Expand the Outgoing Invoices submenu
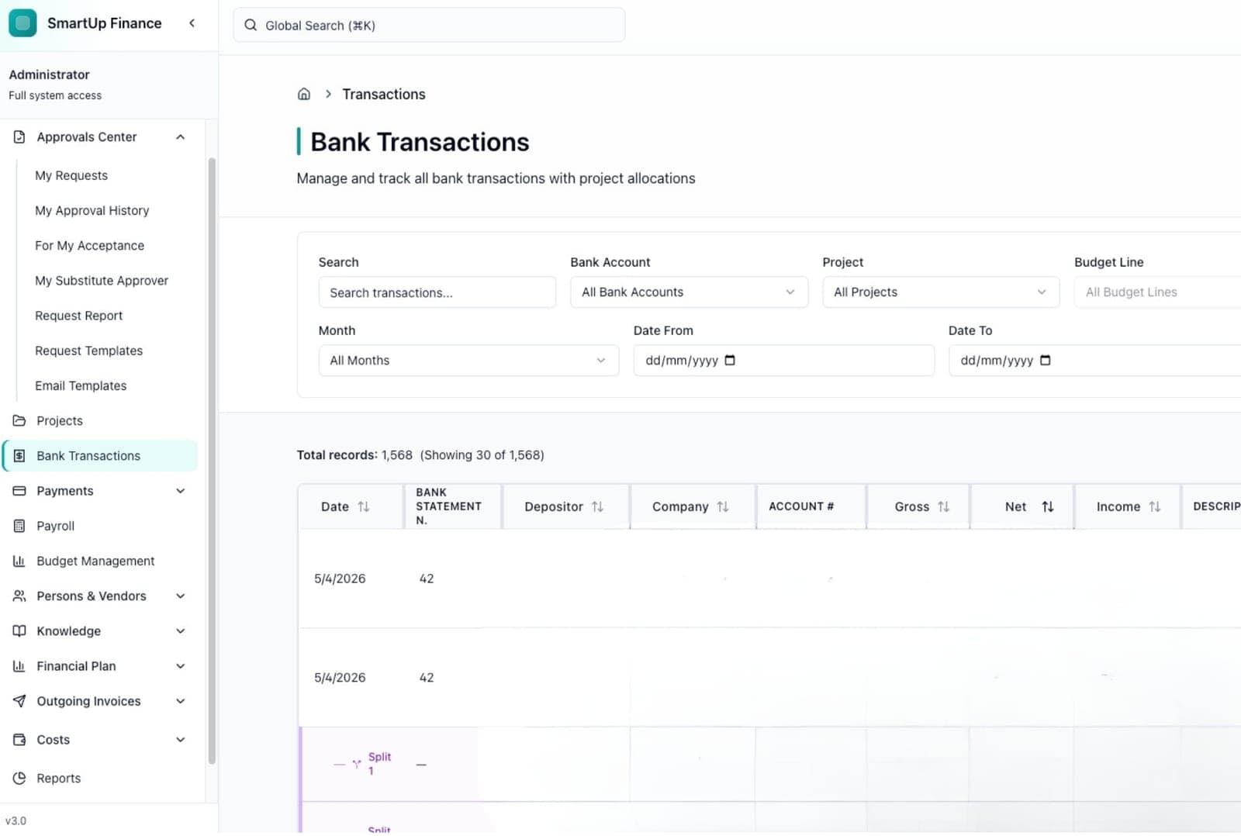 click(x=181, y=701)
